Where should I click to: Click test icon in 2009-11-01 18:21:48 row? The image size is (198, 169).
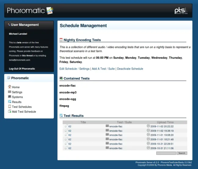(107, 139)
